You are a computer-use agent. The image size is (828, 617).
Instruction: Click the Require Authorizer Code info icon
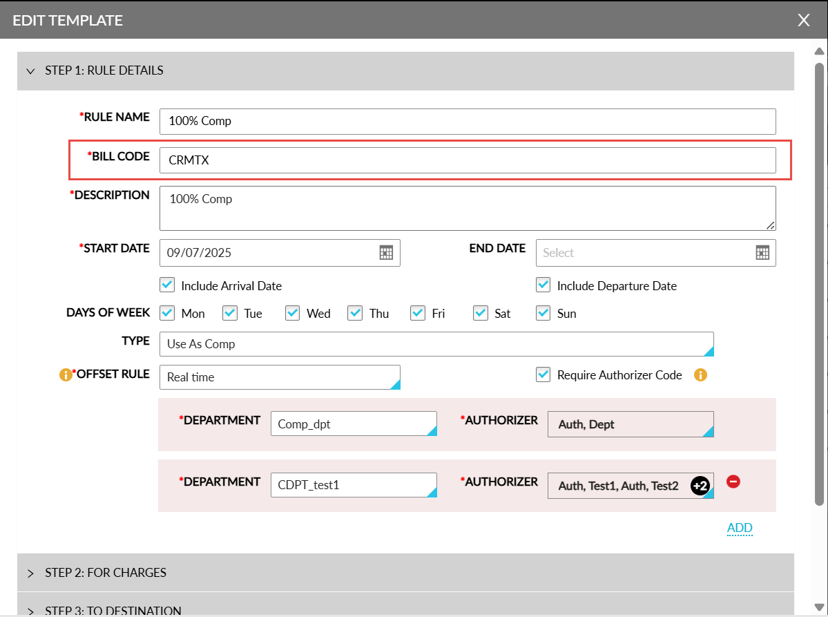tap(700, 375)
